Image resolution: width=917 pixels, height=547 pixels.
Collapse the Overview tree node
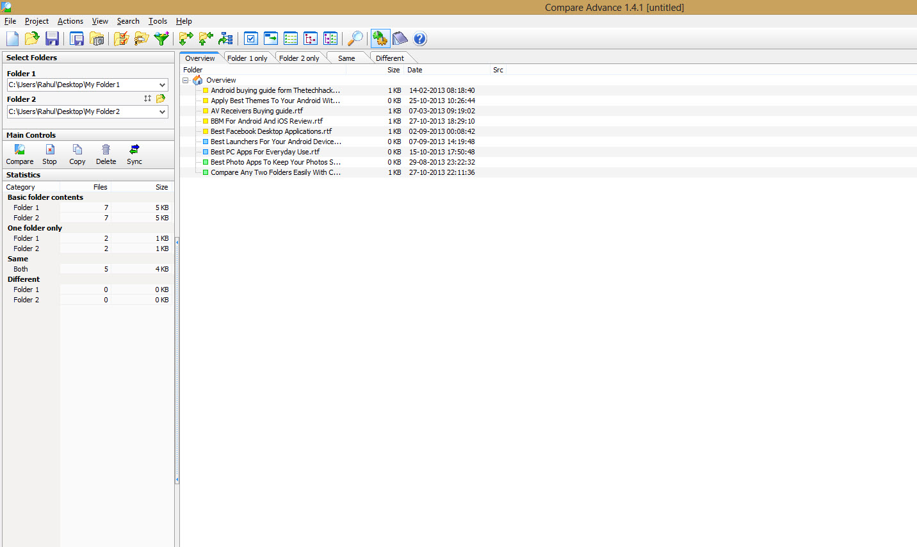(186, 80)
